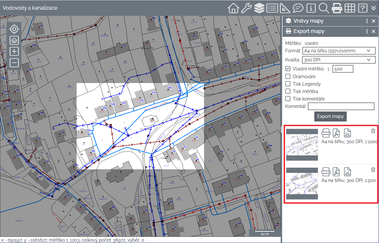Open the Vrstvy mapy panel options menu

367,21
